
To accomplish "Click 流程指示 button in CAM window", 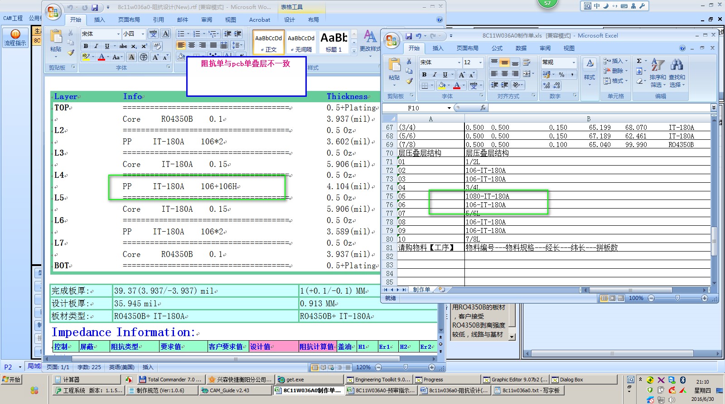I will coord(15,38).
